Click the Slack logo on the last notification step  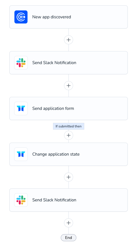coord(21,200)
